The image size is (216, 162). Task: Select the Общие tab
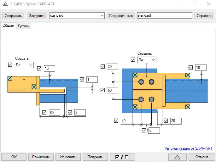point(8,26)
